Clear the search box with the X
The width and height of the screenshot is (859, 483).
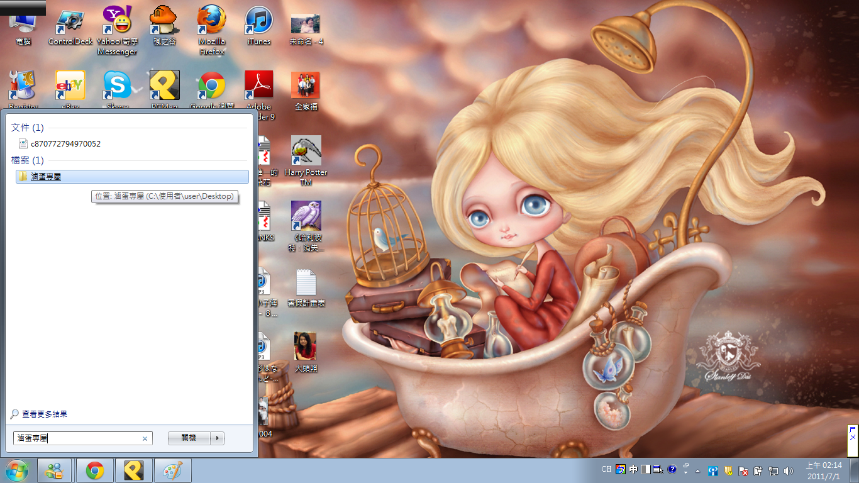click(145, 439)
